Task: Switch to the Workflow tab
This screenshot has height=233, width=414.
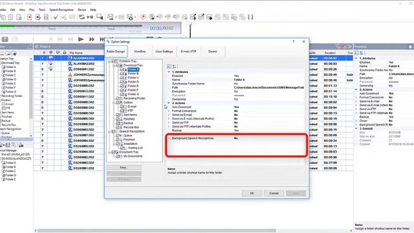Action: 140,52
